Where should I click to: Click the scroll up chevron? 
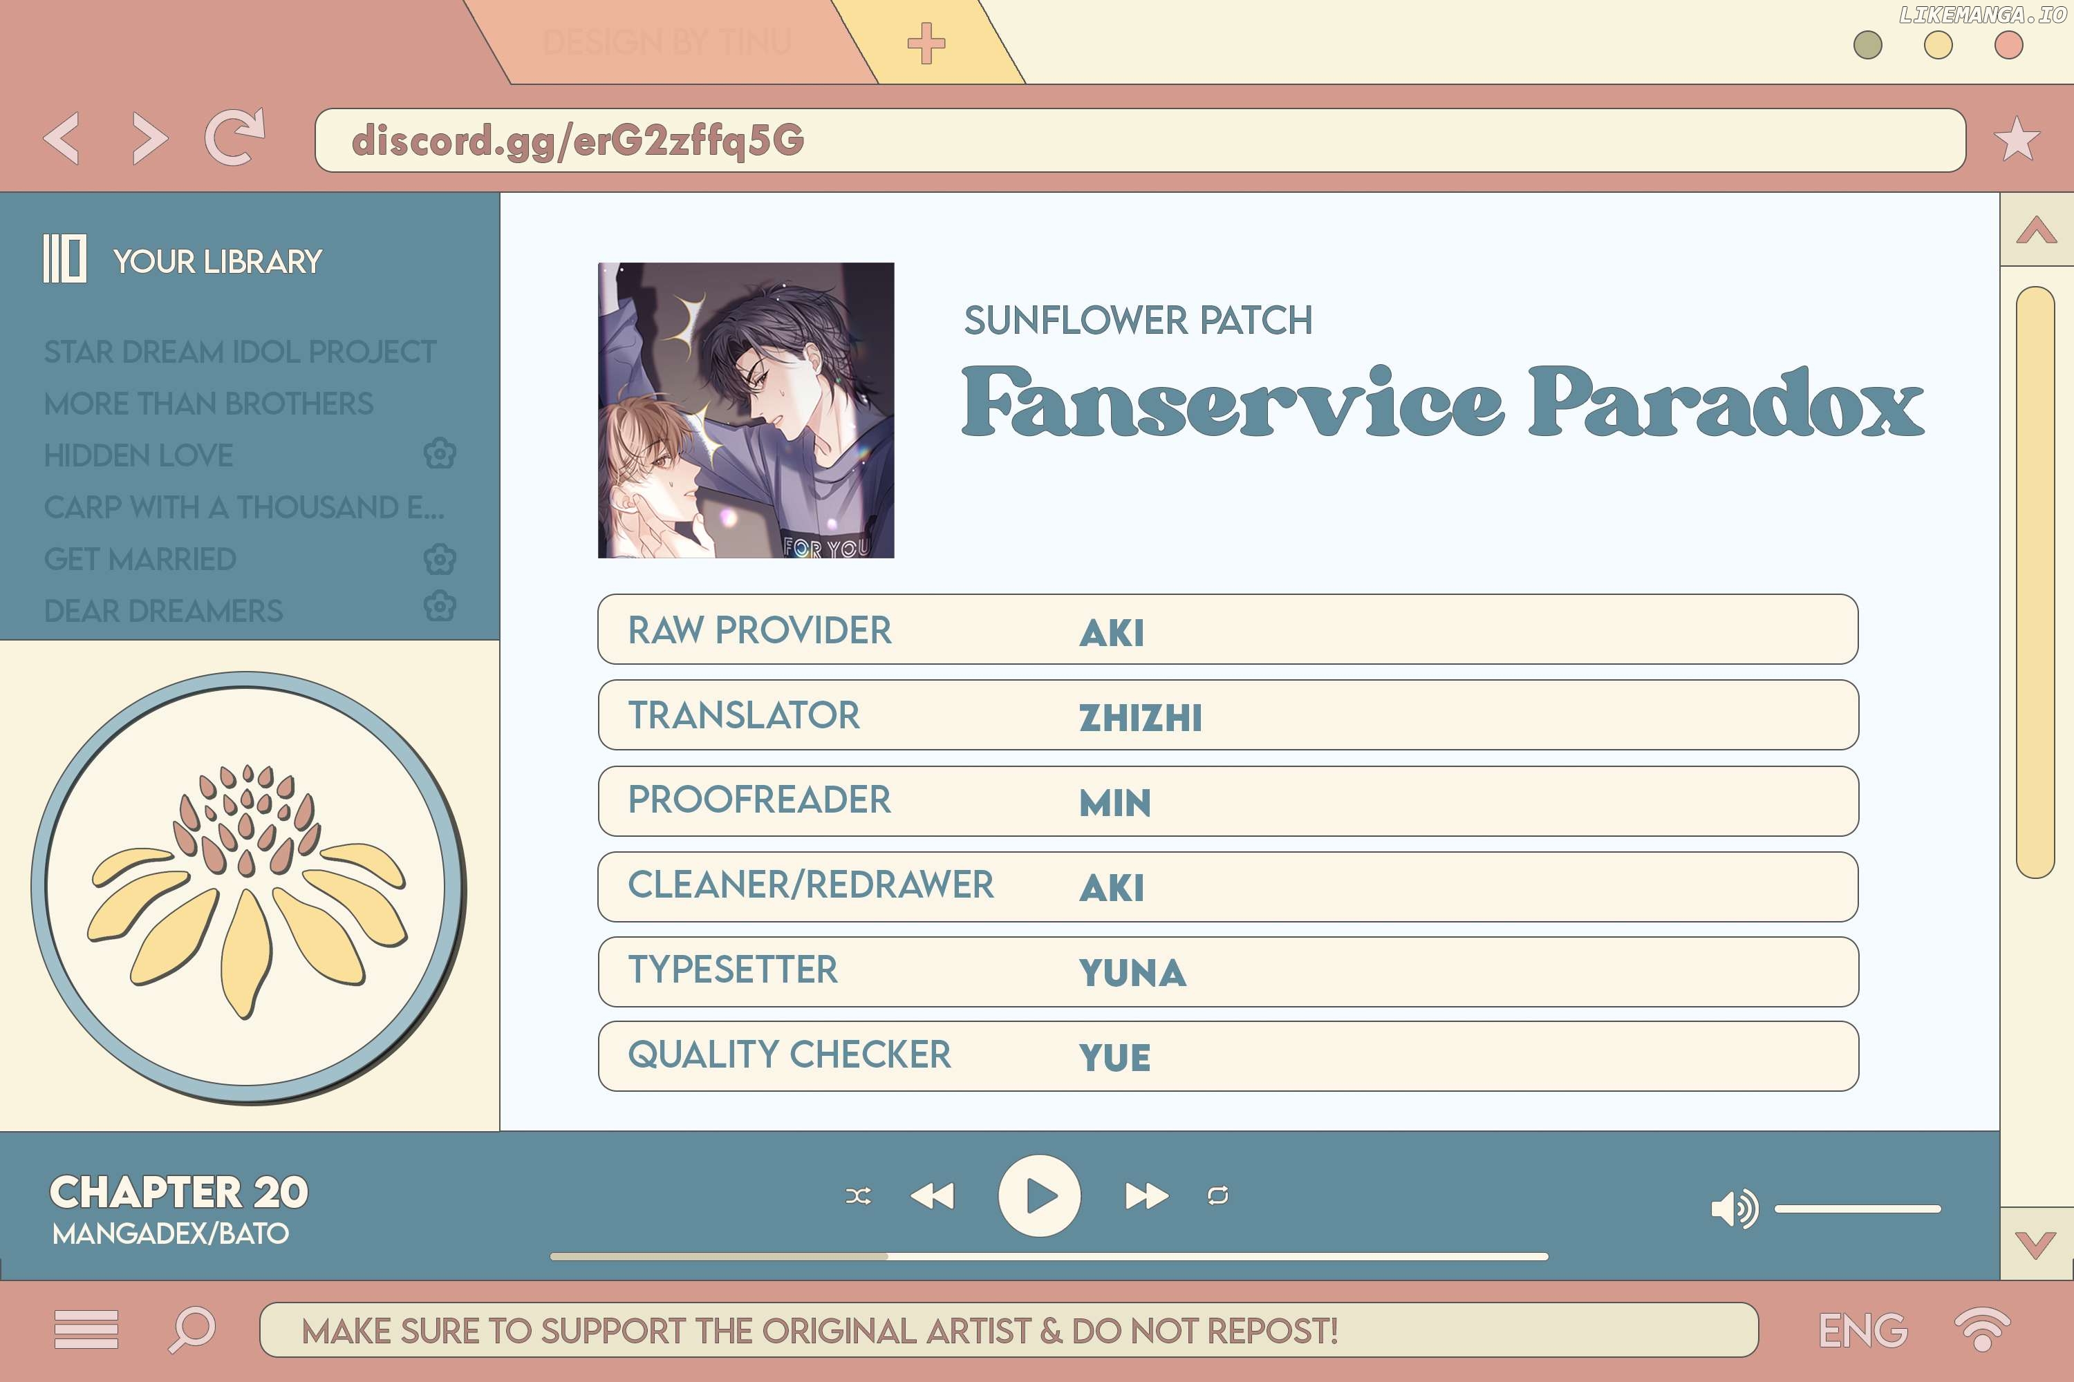pos(2036,231)
